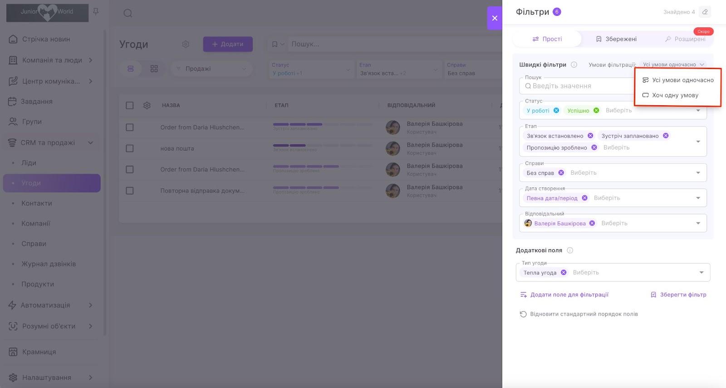Open the settings gear next to Угоди title
This screenshot has height=388, width=726.
pos(186,44)
